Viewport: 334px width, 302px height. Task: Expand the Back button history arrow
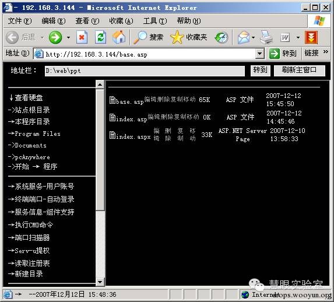(x=43, y=38)
